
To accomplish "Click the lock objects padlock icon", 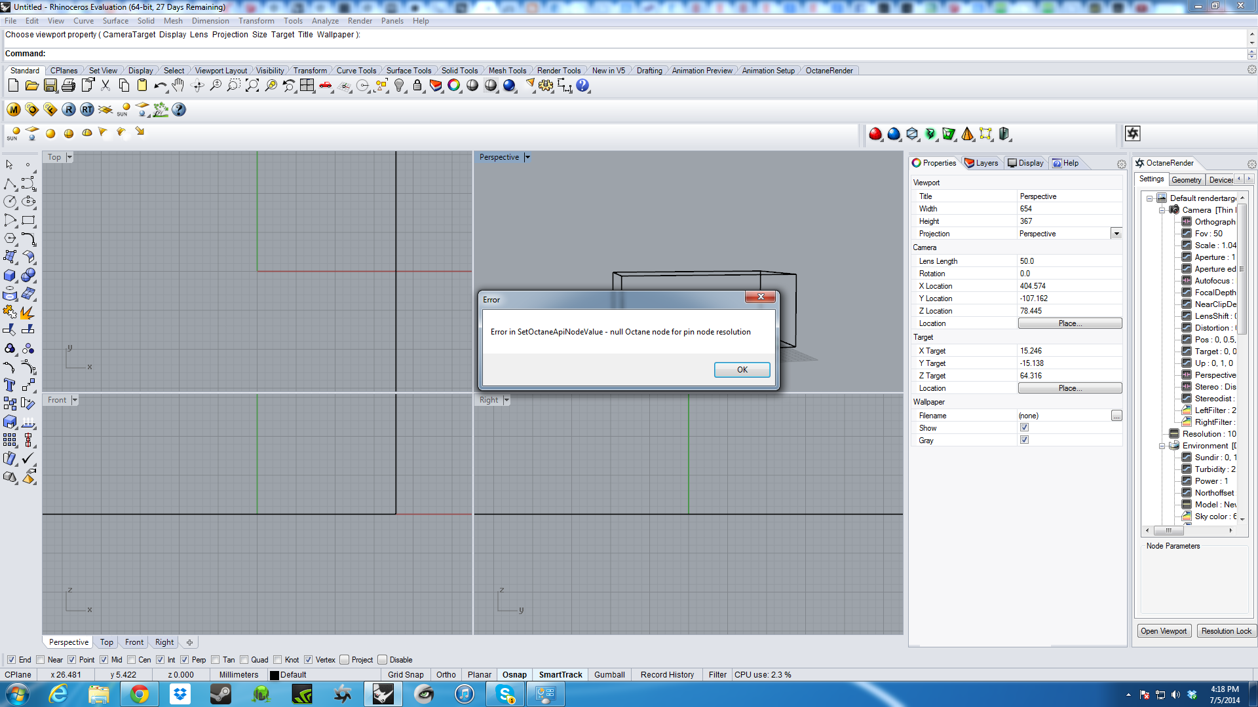I will (x=417, y=86).
